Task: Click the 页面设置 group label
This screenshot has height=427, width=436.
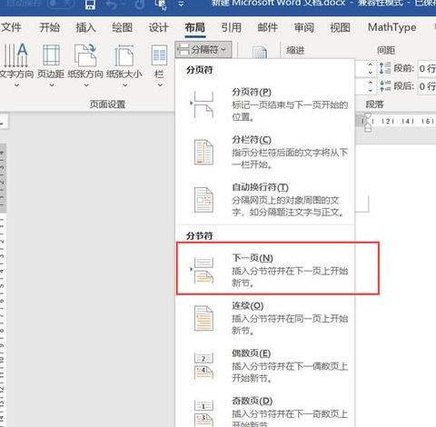Action: coord(107,104)
